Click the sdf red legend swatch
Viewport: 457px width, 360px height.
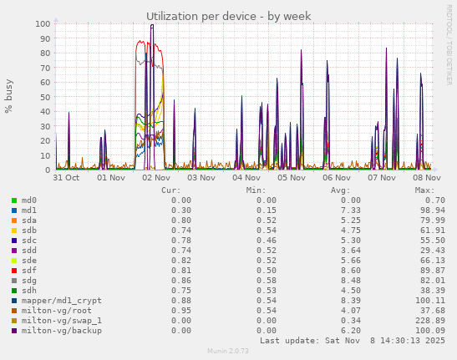(14, 271)
